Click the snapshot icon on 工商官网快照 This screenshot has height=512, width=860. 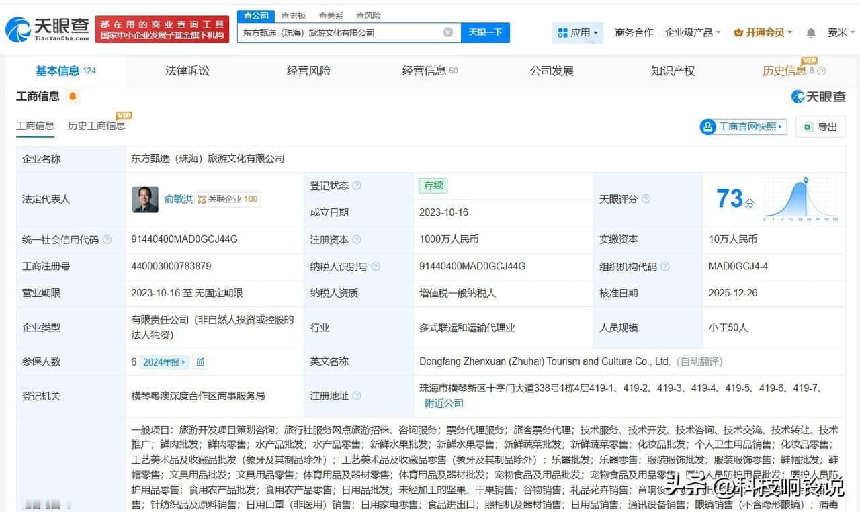[708, 126]
